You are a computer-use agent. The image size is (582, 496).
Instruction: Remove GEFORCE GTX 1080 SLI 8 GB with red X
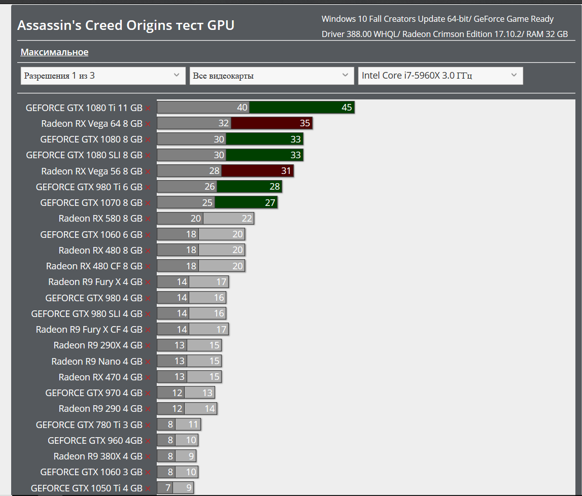click(x=148, y=155)
